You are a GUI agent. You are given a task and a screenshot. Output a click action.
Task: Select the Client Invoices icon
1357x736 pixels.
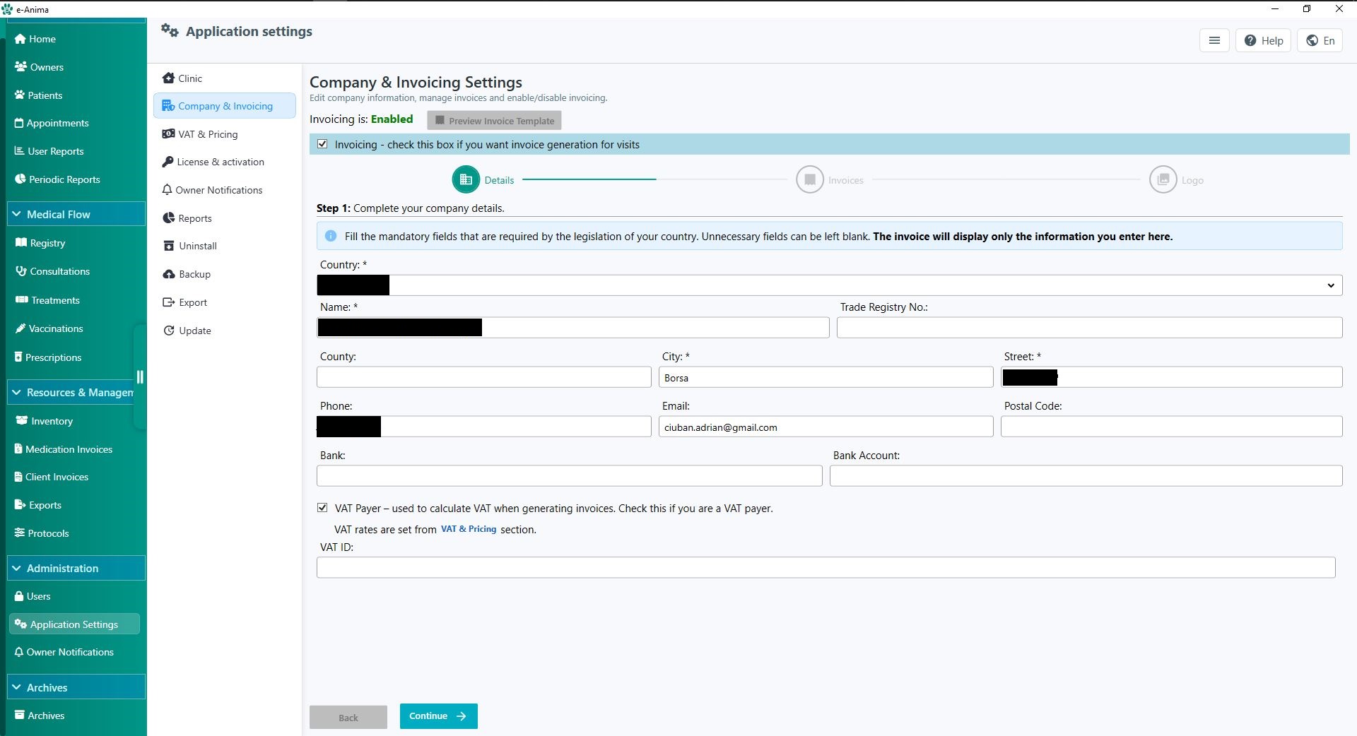click(18, 477)
